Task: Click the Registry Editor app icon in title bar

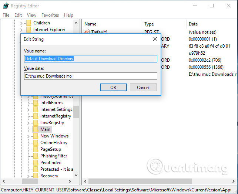Action: coord(6,6)
